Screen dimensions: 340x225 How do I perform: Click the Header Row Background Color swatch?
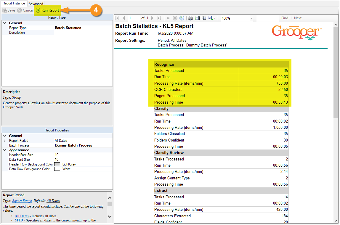tap(57, 164)
